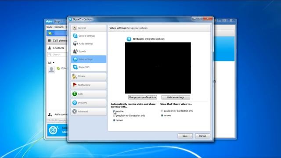Expand the IM & SMS section

coord(89,103)
